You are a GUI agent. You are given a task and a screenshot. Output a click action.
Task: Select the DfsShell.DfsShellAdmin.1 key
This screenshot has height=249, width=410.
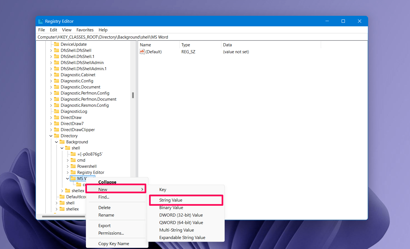83,69
